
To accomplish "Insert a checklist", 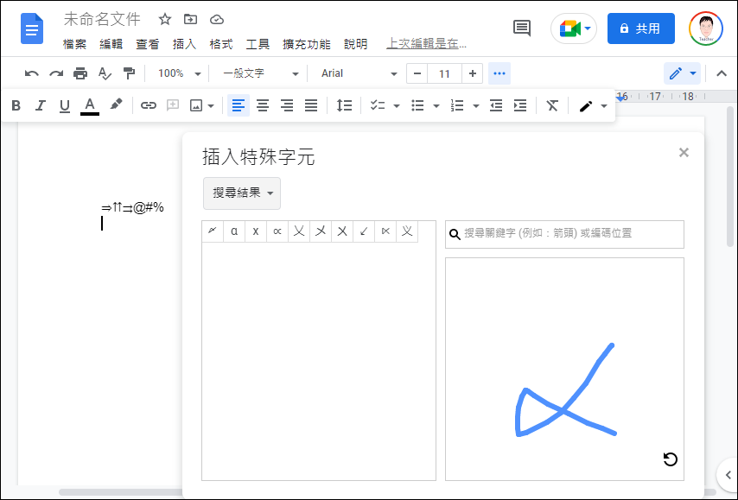I will [x=378, y=105].
